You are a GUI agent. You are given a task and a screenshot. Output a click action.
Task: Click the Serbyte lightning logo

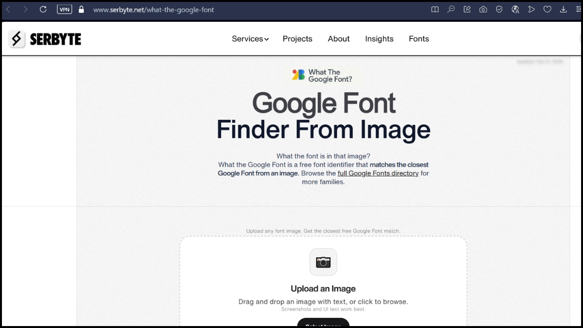click(x=17, y=39)
